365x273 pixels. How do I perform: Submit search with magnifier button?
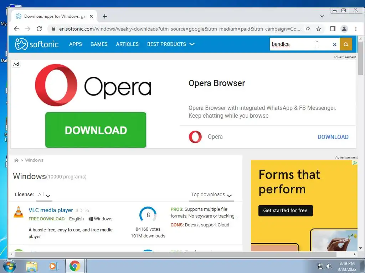pyautogui.click(x=346, y=44)
